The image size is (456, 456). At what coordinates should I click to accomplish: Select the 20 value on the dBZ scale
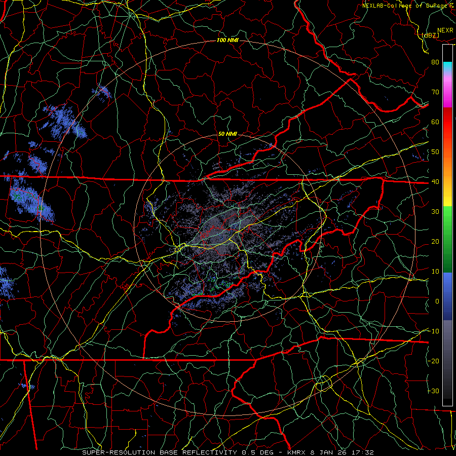tap(435, 242)
